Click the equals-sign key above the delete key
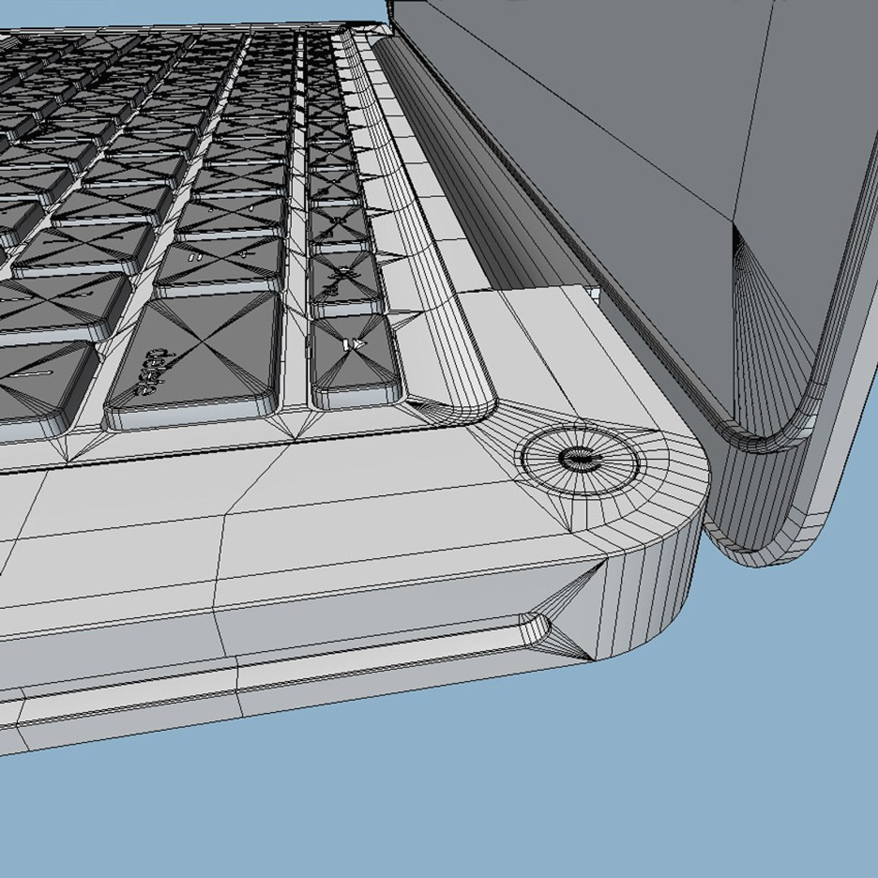This screenshot has width=878, height=878. (219, 266)
